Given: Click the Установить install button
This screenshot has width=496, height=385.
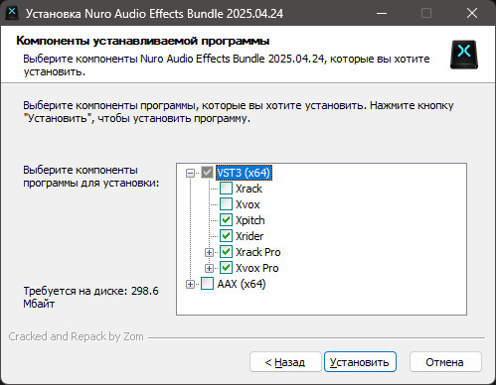Looking at the screenshot, I should (360, 362).
